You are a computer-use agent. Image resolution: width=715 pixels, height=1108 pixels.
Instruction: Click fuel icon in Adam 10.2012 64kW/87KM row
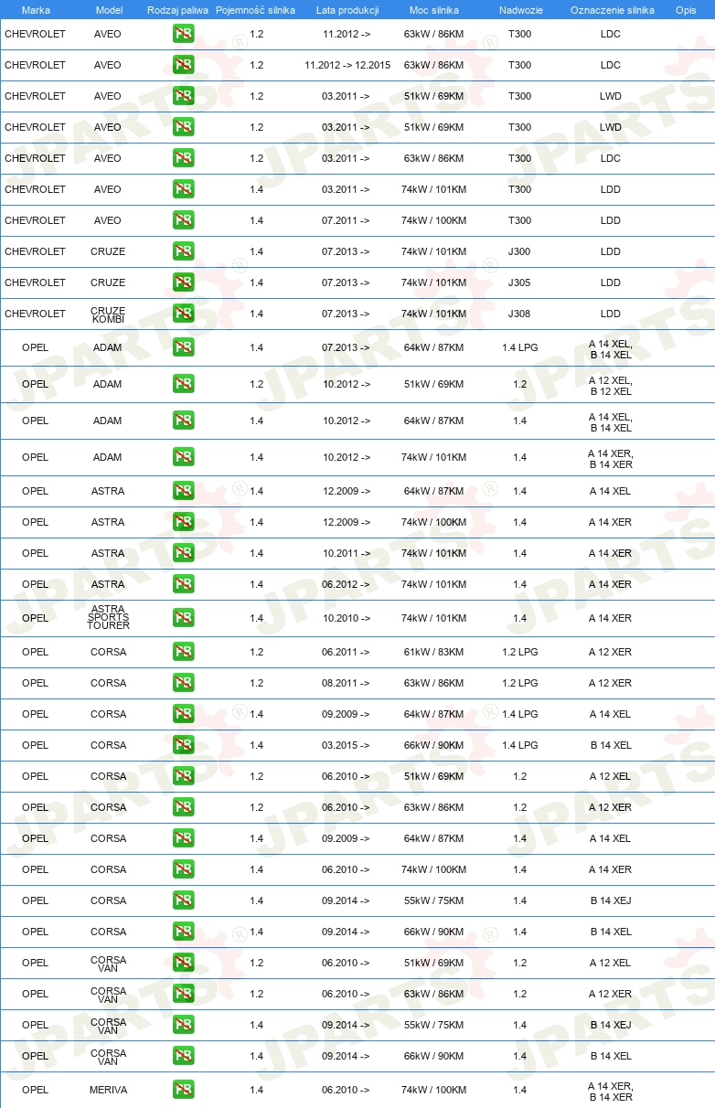183,421
